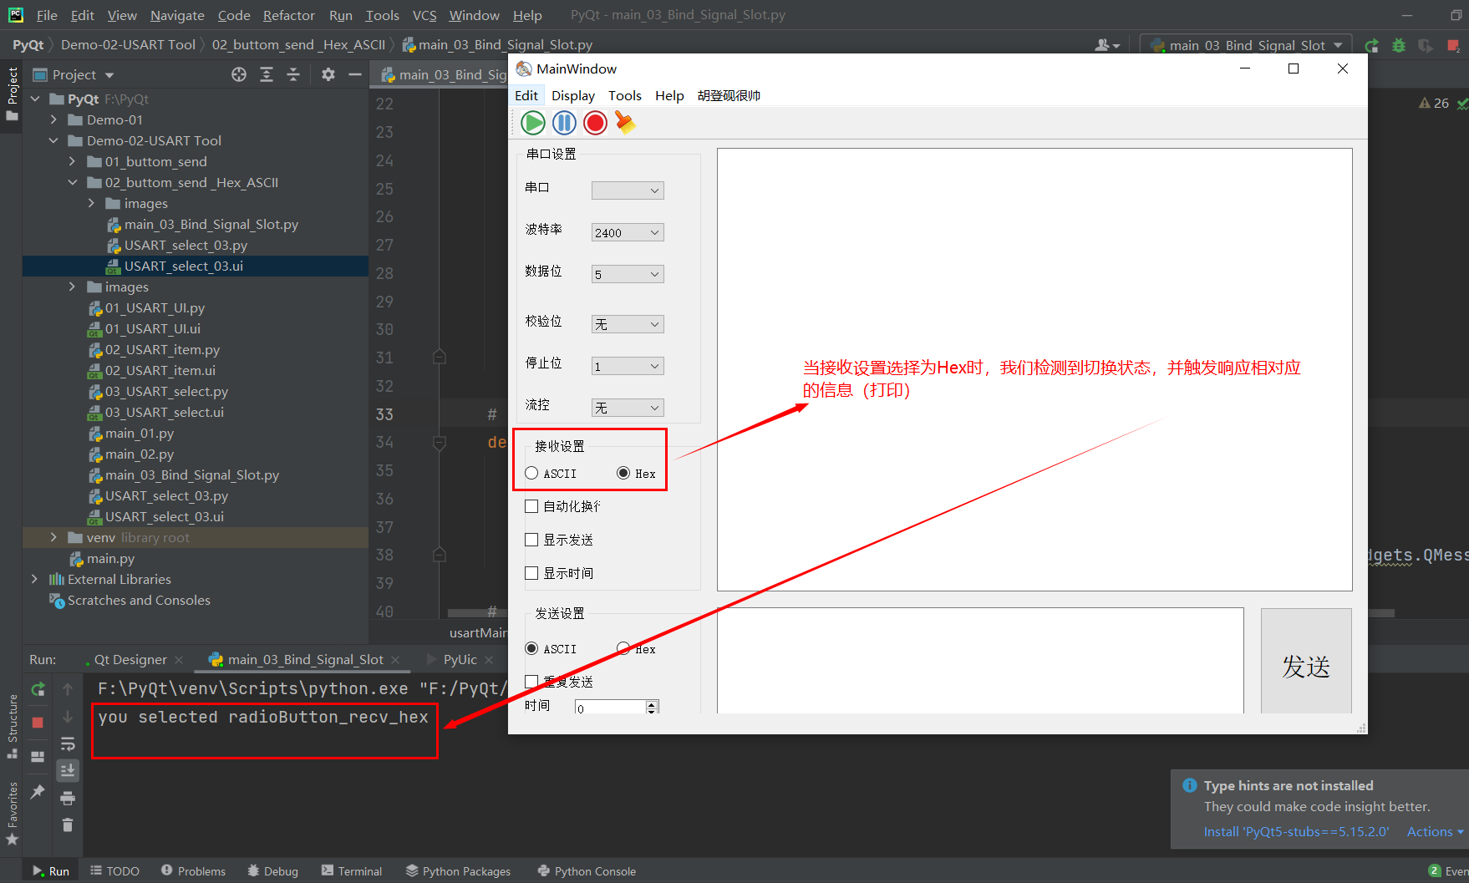This screenshot has height=883, width=1469.
Task: Pin the Run tab
Action: click(38, 791)
